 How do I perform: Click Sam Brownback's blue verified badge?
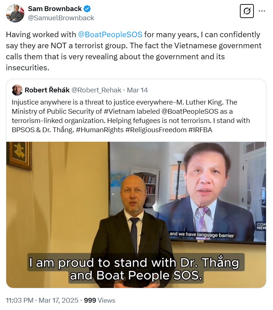tap(88, 9)
